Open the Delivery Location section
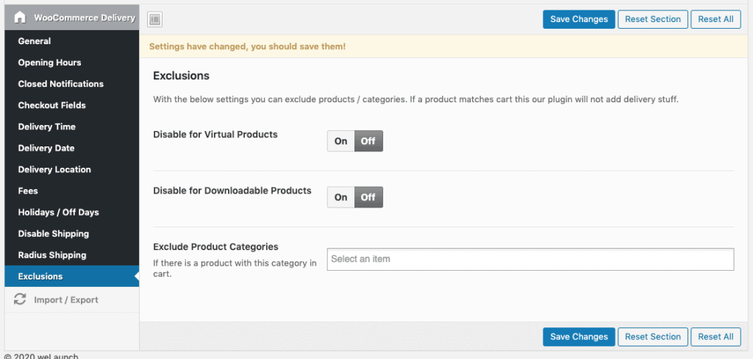 click(54, 169)
